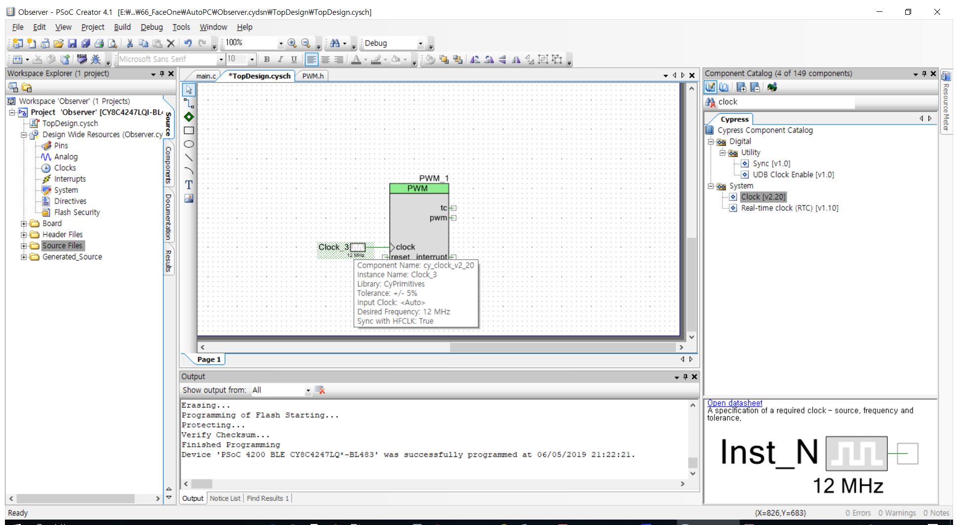Select the Line drawing tool
This screenshot has width=958, height=525.
click(189, 158)
